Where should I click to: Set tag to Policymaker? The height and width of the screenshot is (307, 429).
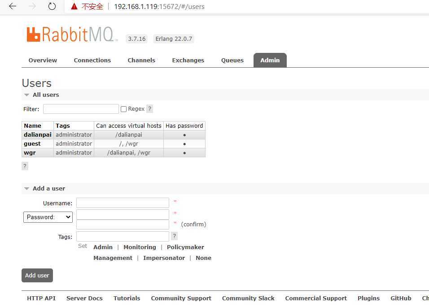[185, 247]
